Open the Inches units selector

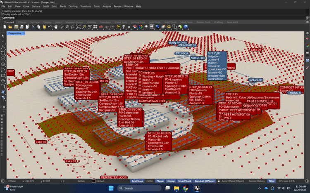click(x=81, y=181)
